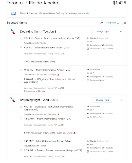Screen dimensions: 132x163
Task: Collapse the Departing flight details chevron
Action: pyautogui.click(x=121, y=32)
